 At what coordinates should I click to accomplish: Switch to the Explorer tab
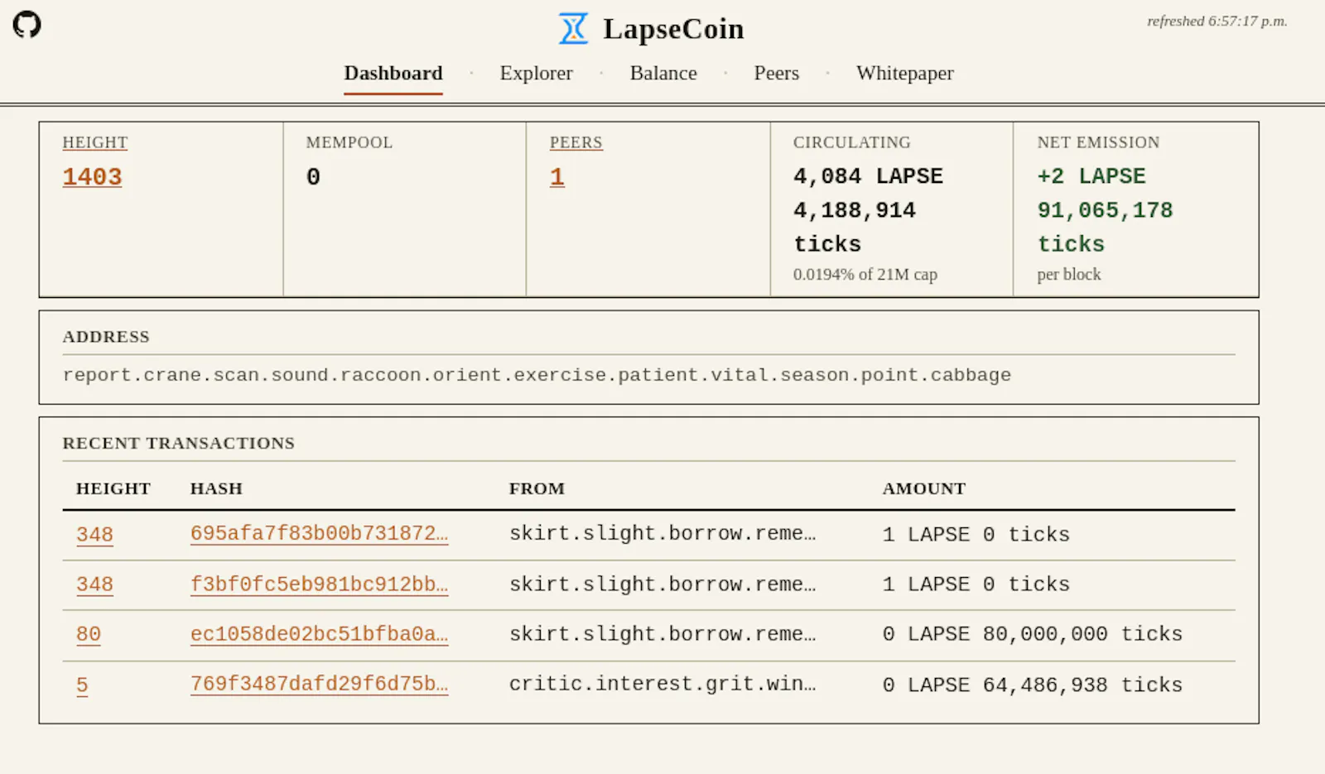[x=536, y=73]
